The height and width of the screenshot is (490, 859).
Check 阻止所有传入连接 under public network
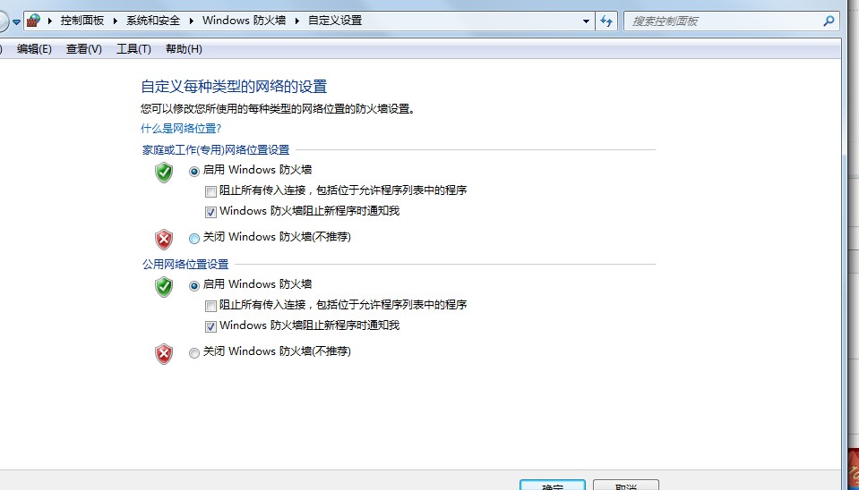tap(210, 306)
